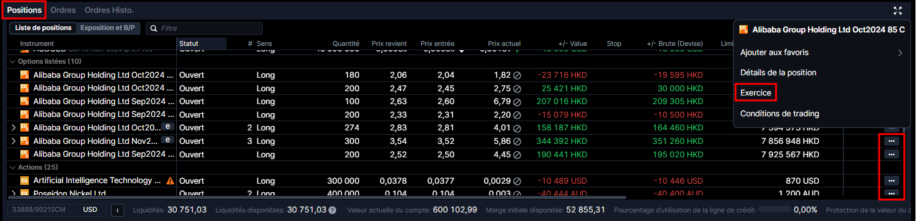
Task: Switch to the Positions tab
Action: tap(25, 10)
